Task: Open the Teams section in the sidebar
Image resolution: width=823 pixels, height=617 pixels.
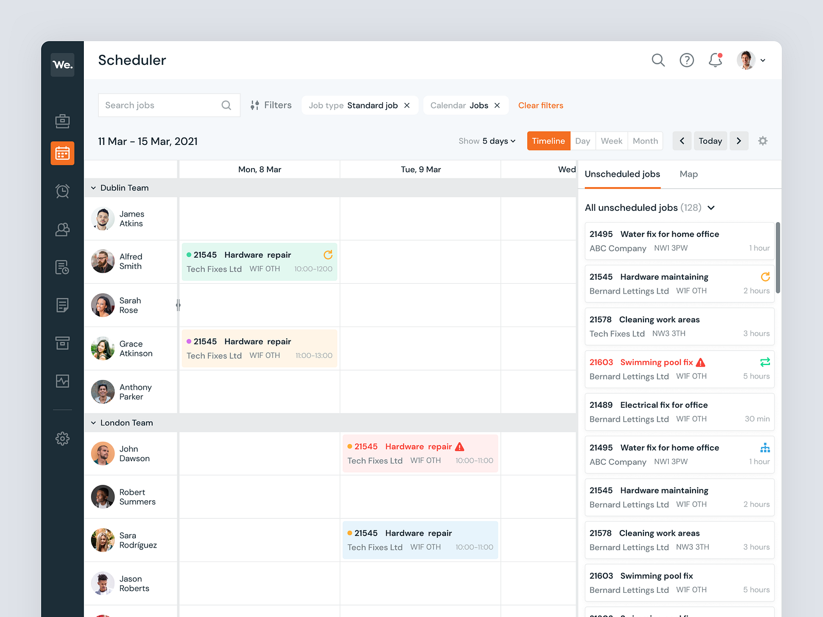Action: pyautogui.click(x=62, y=229)
